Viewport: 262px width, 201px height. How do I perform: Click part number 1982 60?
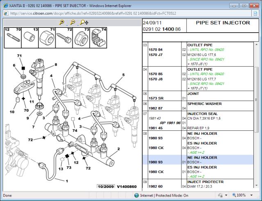[x=156, y=186]
